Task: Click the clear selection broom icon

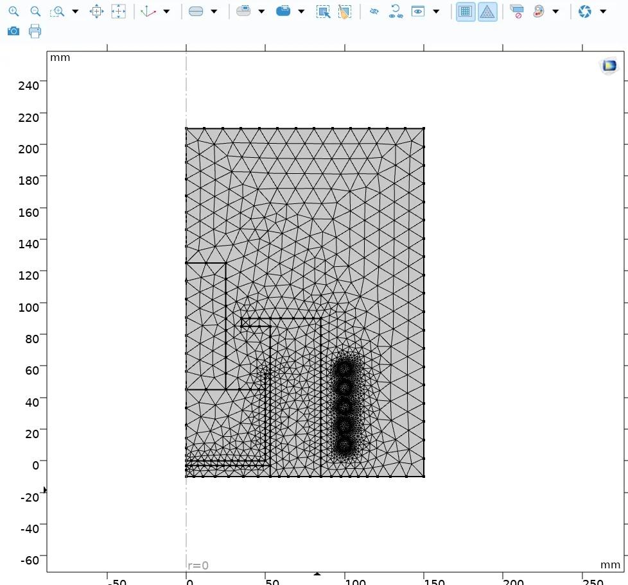Action: [x=344, y=11]
